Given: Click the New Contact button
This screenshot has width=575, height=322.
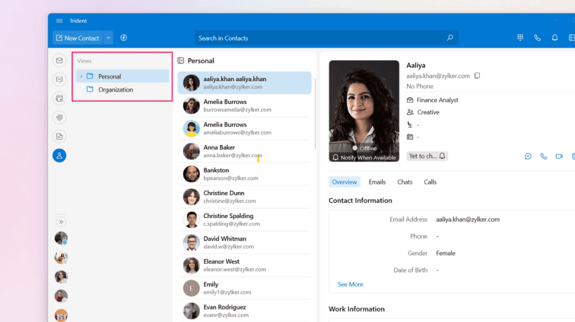Looking at the screenshot, I should click(x=78, y=38).
